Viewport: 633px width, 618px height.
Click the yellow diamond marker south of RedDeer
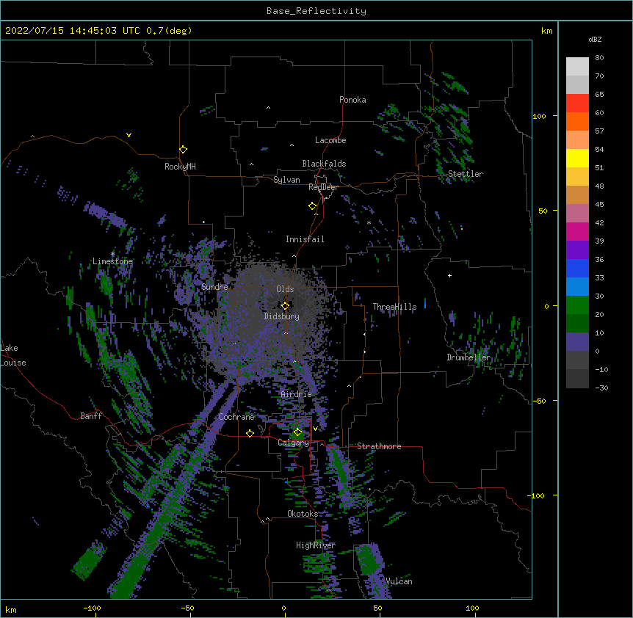pyautogui.click(x=313, y=206)
